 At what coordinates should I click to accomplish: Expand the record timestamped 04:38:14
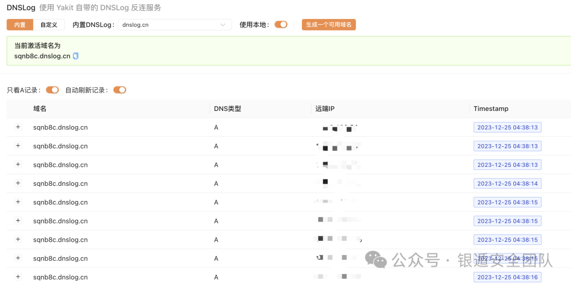point(18,183)
